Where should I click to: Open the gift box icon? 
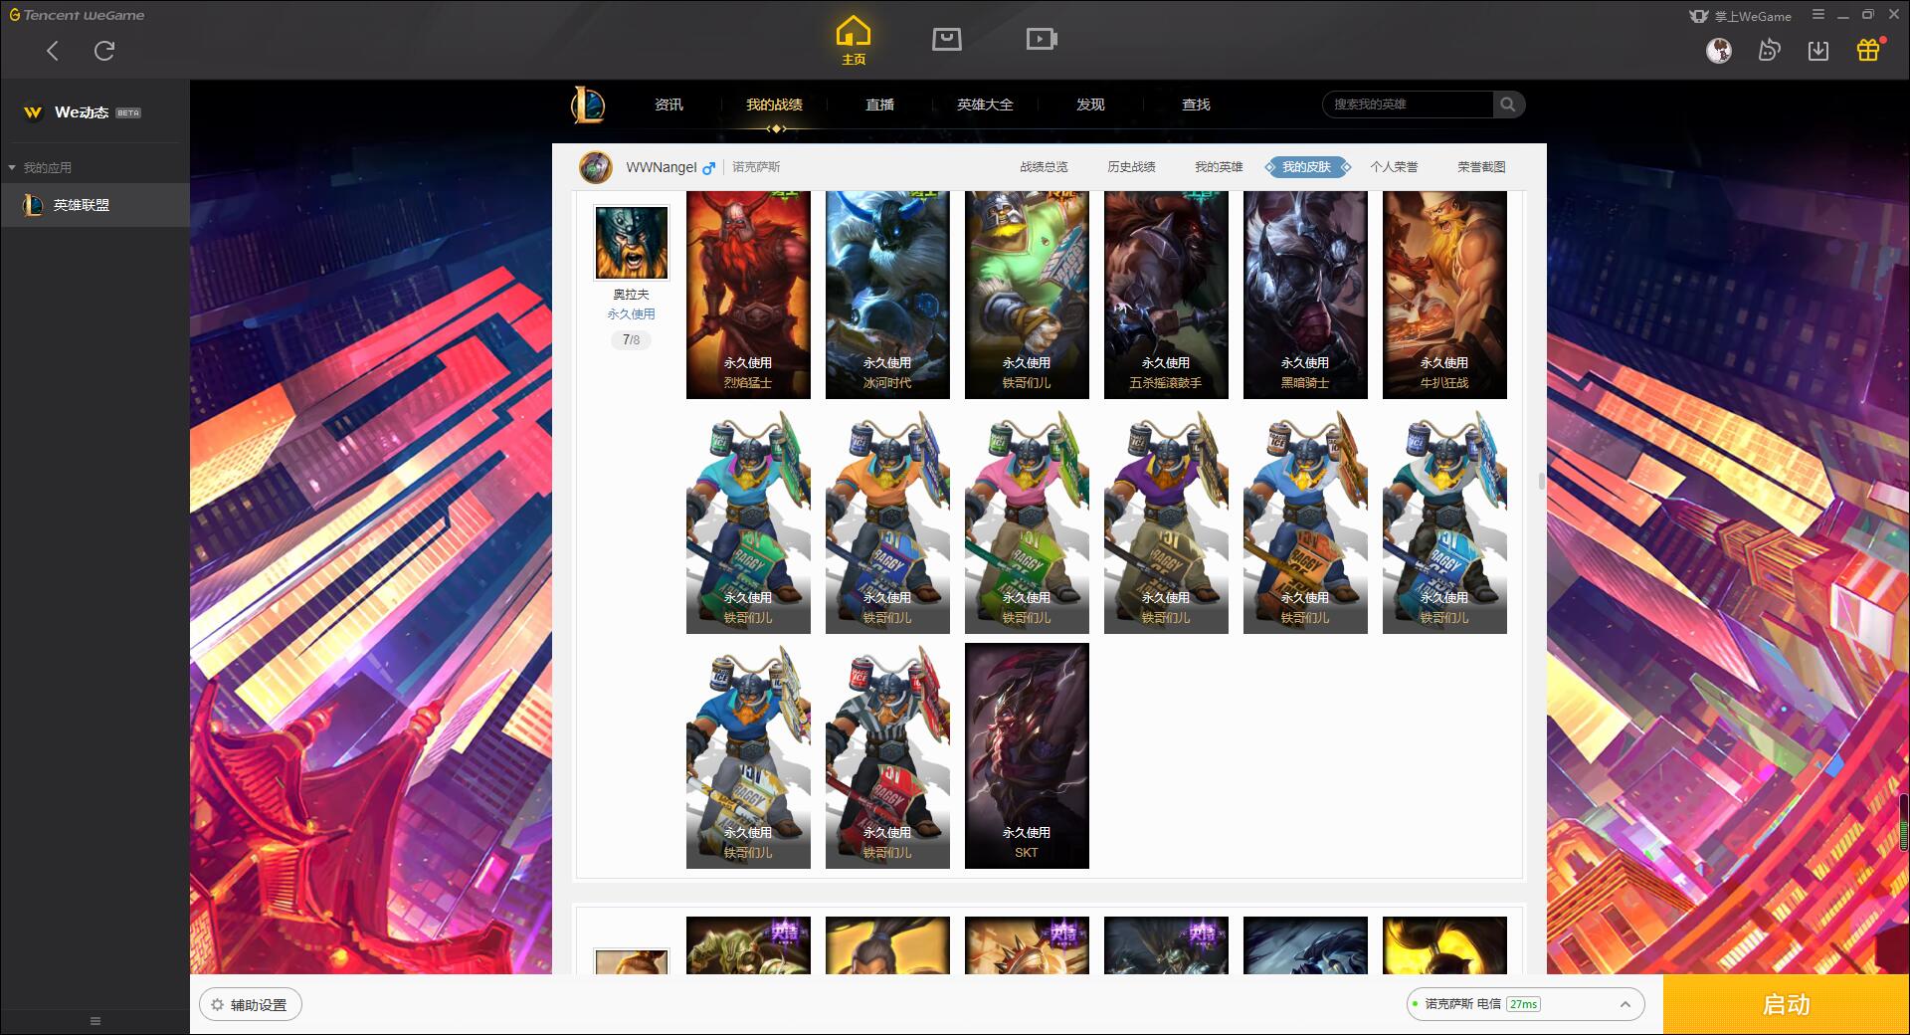coord(1868,50)
